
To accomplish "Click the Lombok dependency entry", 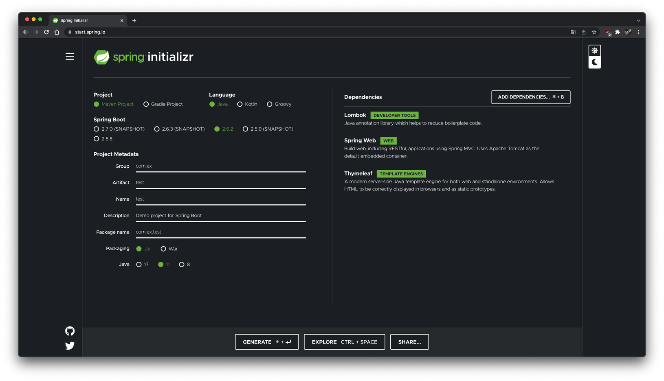I will coord(457,119).
